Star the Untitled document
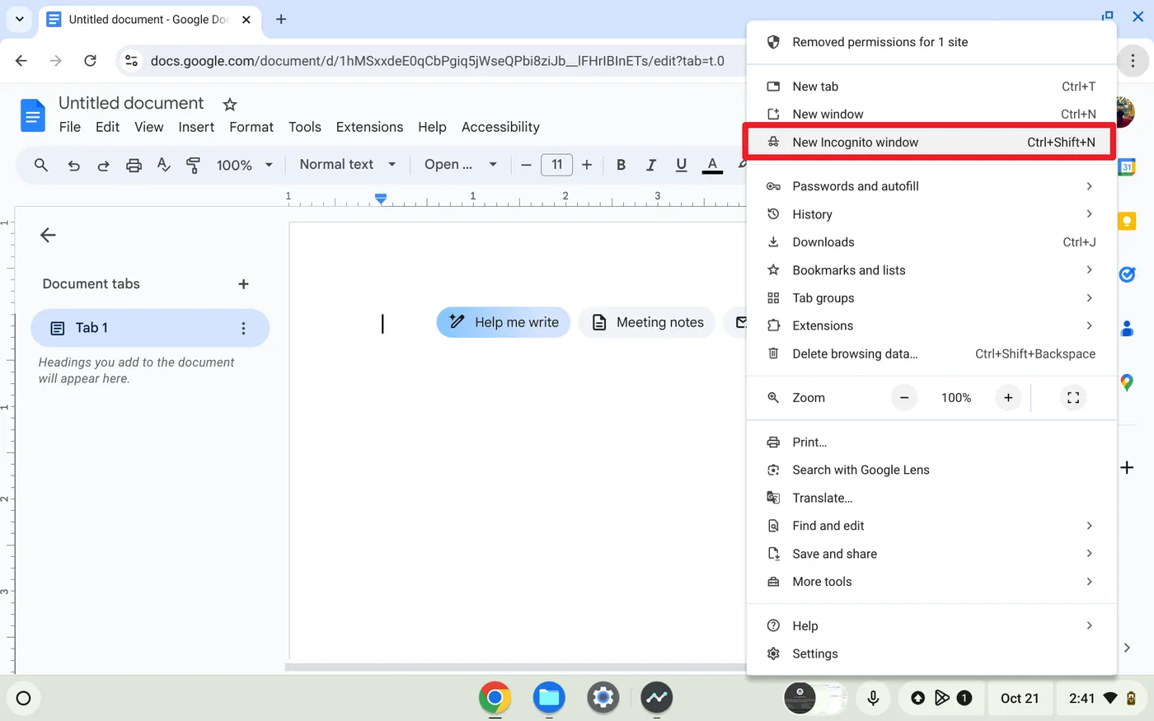 click(x=230, y=105)
